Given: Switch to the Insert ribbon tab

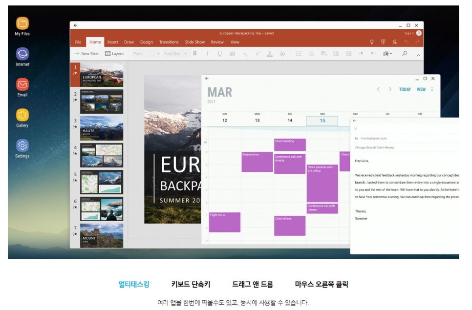Looking at the screenshot, I should point(112,42).
